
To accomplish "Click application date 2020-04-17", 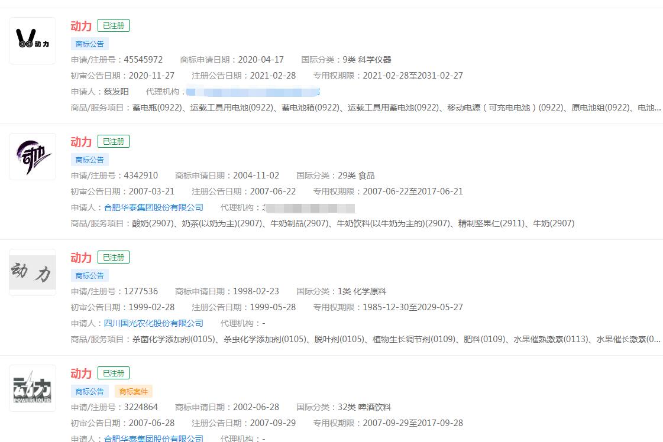I will tap(261, 60).
